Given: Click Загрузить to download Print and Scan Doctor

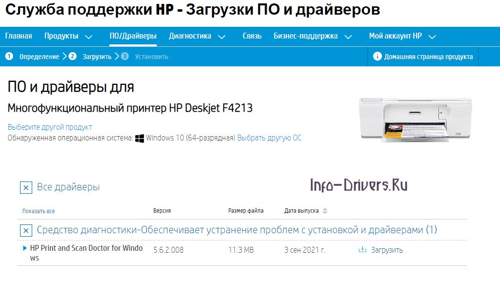Looking at the screenshot, I should [x=386, y=249].
